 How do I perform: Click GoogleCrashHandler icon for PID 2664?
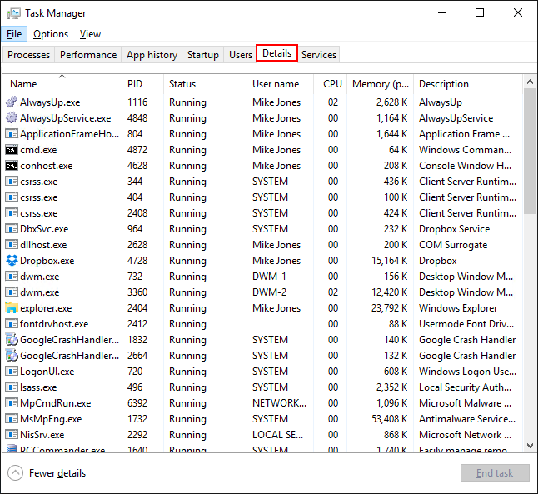12,356
